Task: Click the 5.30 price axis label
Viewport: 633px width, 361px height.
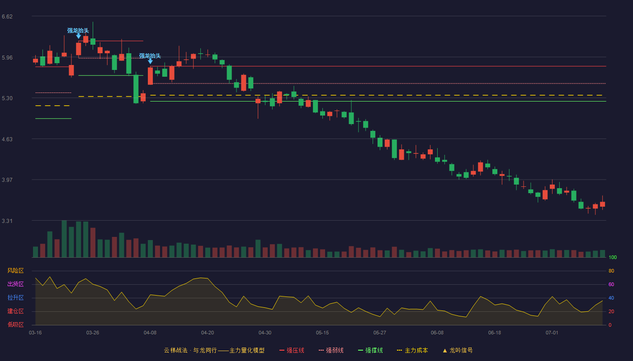Action: [7, 98]
